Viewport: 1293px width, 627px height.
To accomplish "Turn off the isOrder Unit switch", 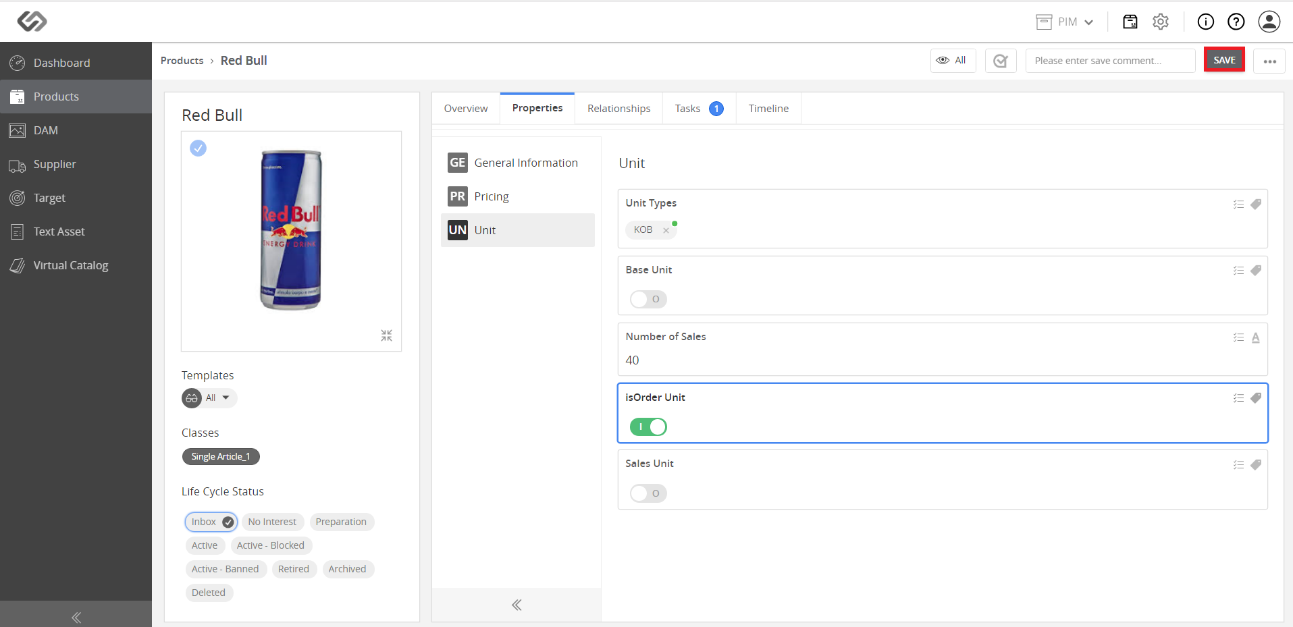I will coord(648,427).
